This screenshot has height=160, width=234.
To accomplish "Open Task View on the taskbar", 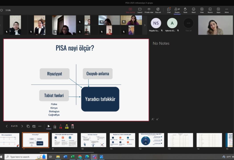I will 51,157.
